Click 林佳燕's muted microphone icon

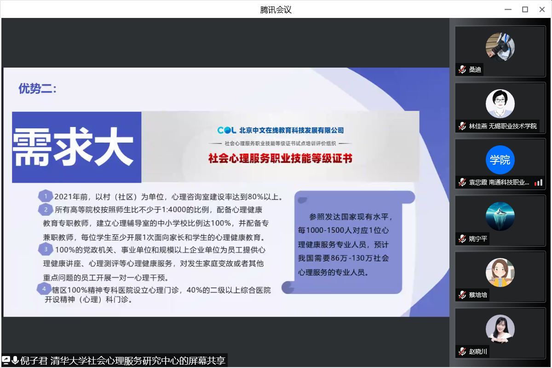tap(462, 126)
